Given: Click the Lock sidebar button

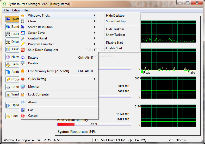Looking at the screenshot, I should tap(13, 116).
